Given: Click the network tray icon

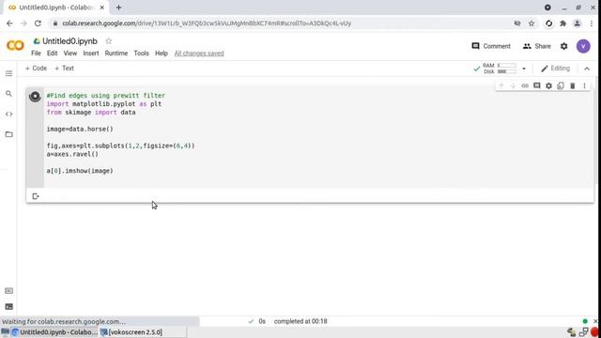Looking at the screenshot, I should pyautogui.click(x=583, y=332).
